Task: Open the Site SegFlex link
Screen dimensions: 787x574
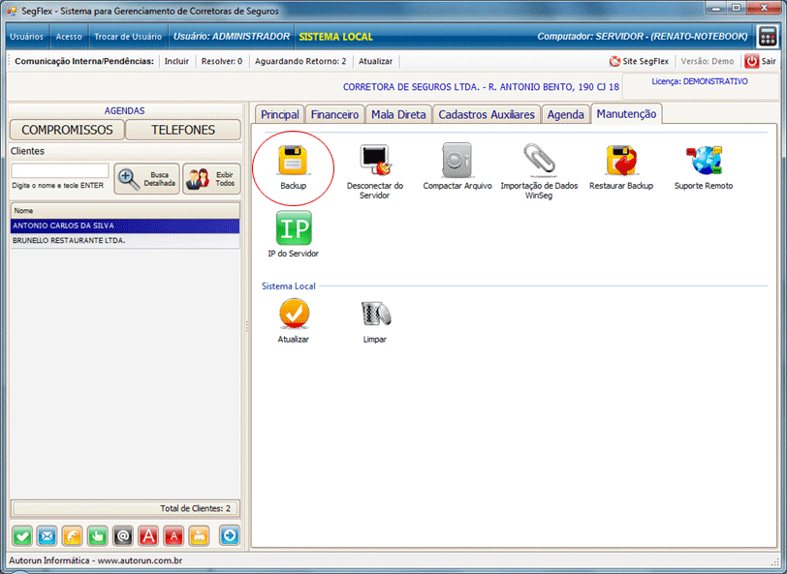Action: tap(639, 61)
